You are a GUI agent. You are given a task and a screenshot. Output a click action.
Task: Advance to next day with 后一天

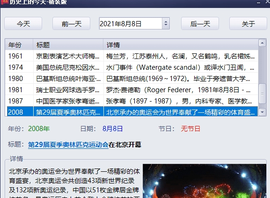click(200, 24)
